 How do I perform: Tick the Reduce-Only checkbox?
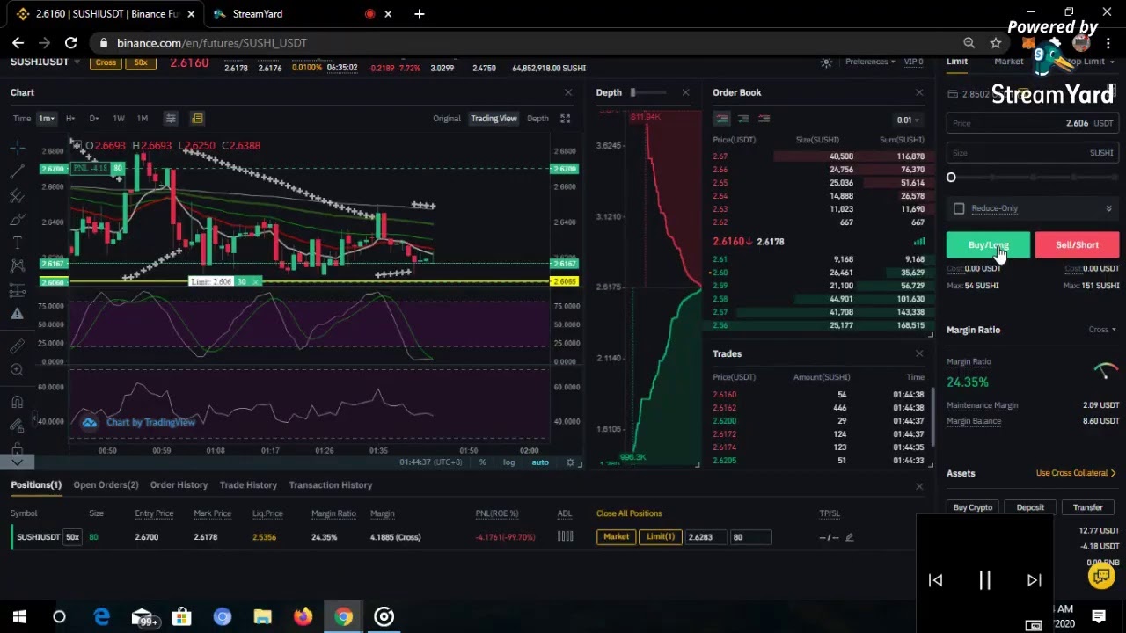click(959, 208)
